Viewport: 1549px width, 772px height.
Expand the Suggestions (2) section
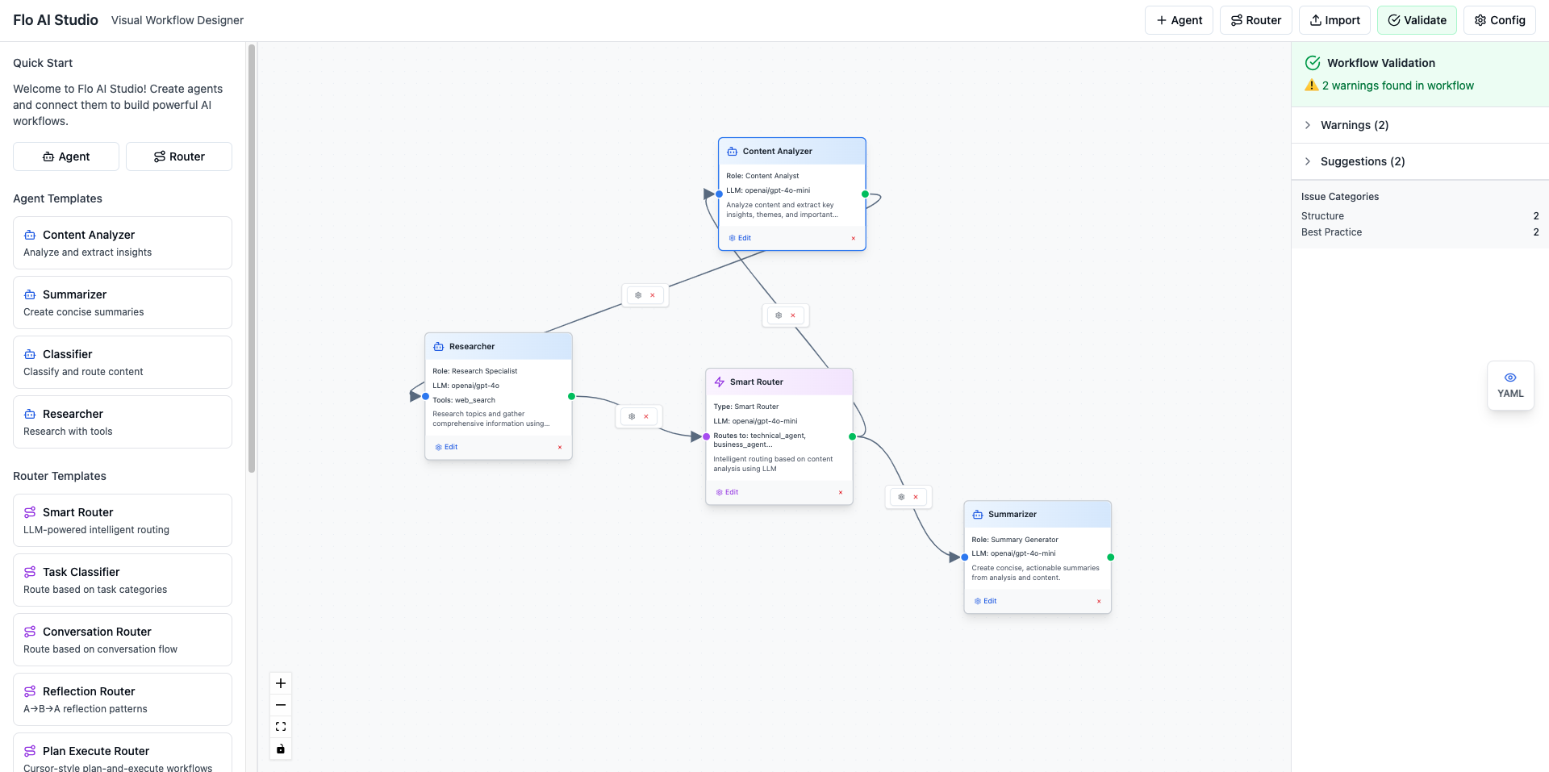pyautogui.click(x=1363, y=161)
